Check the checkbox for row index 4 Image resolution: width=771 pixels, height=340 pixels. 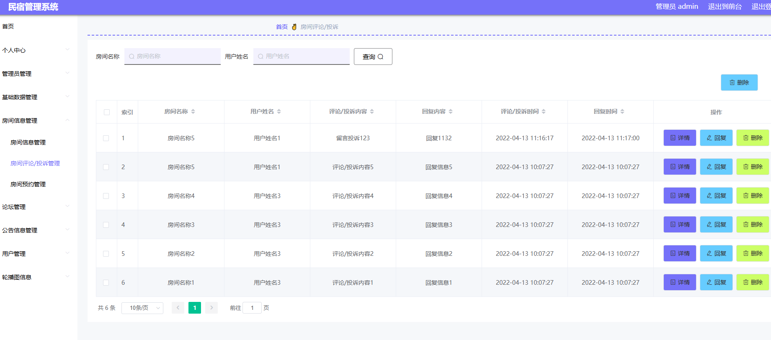point(106,225)
